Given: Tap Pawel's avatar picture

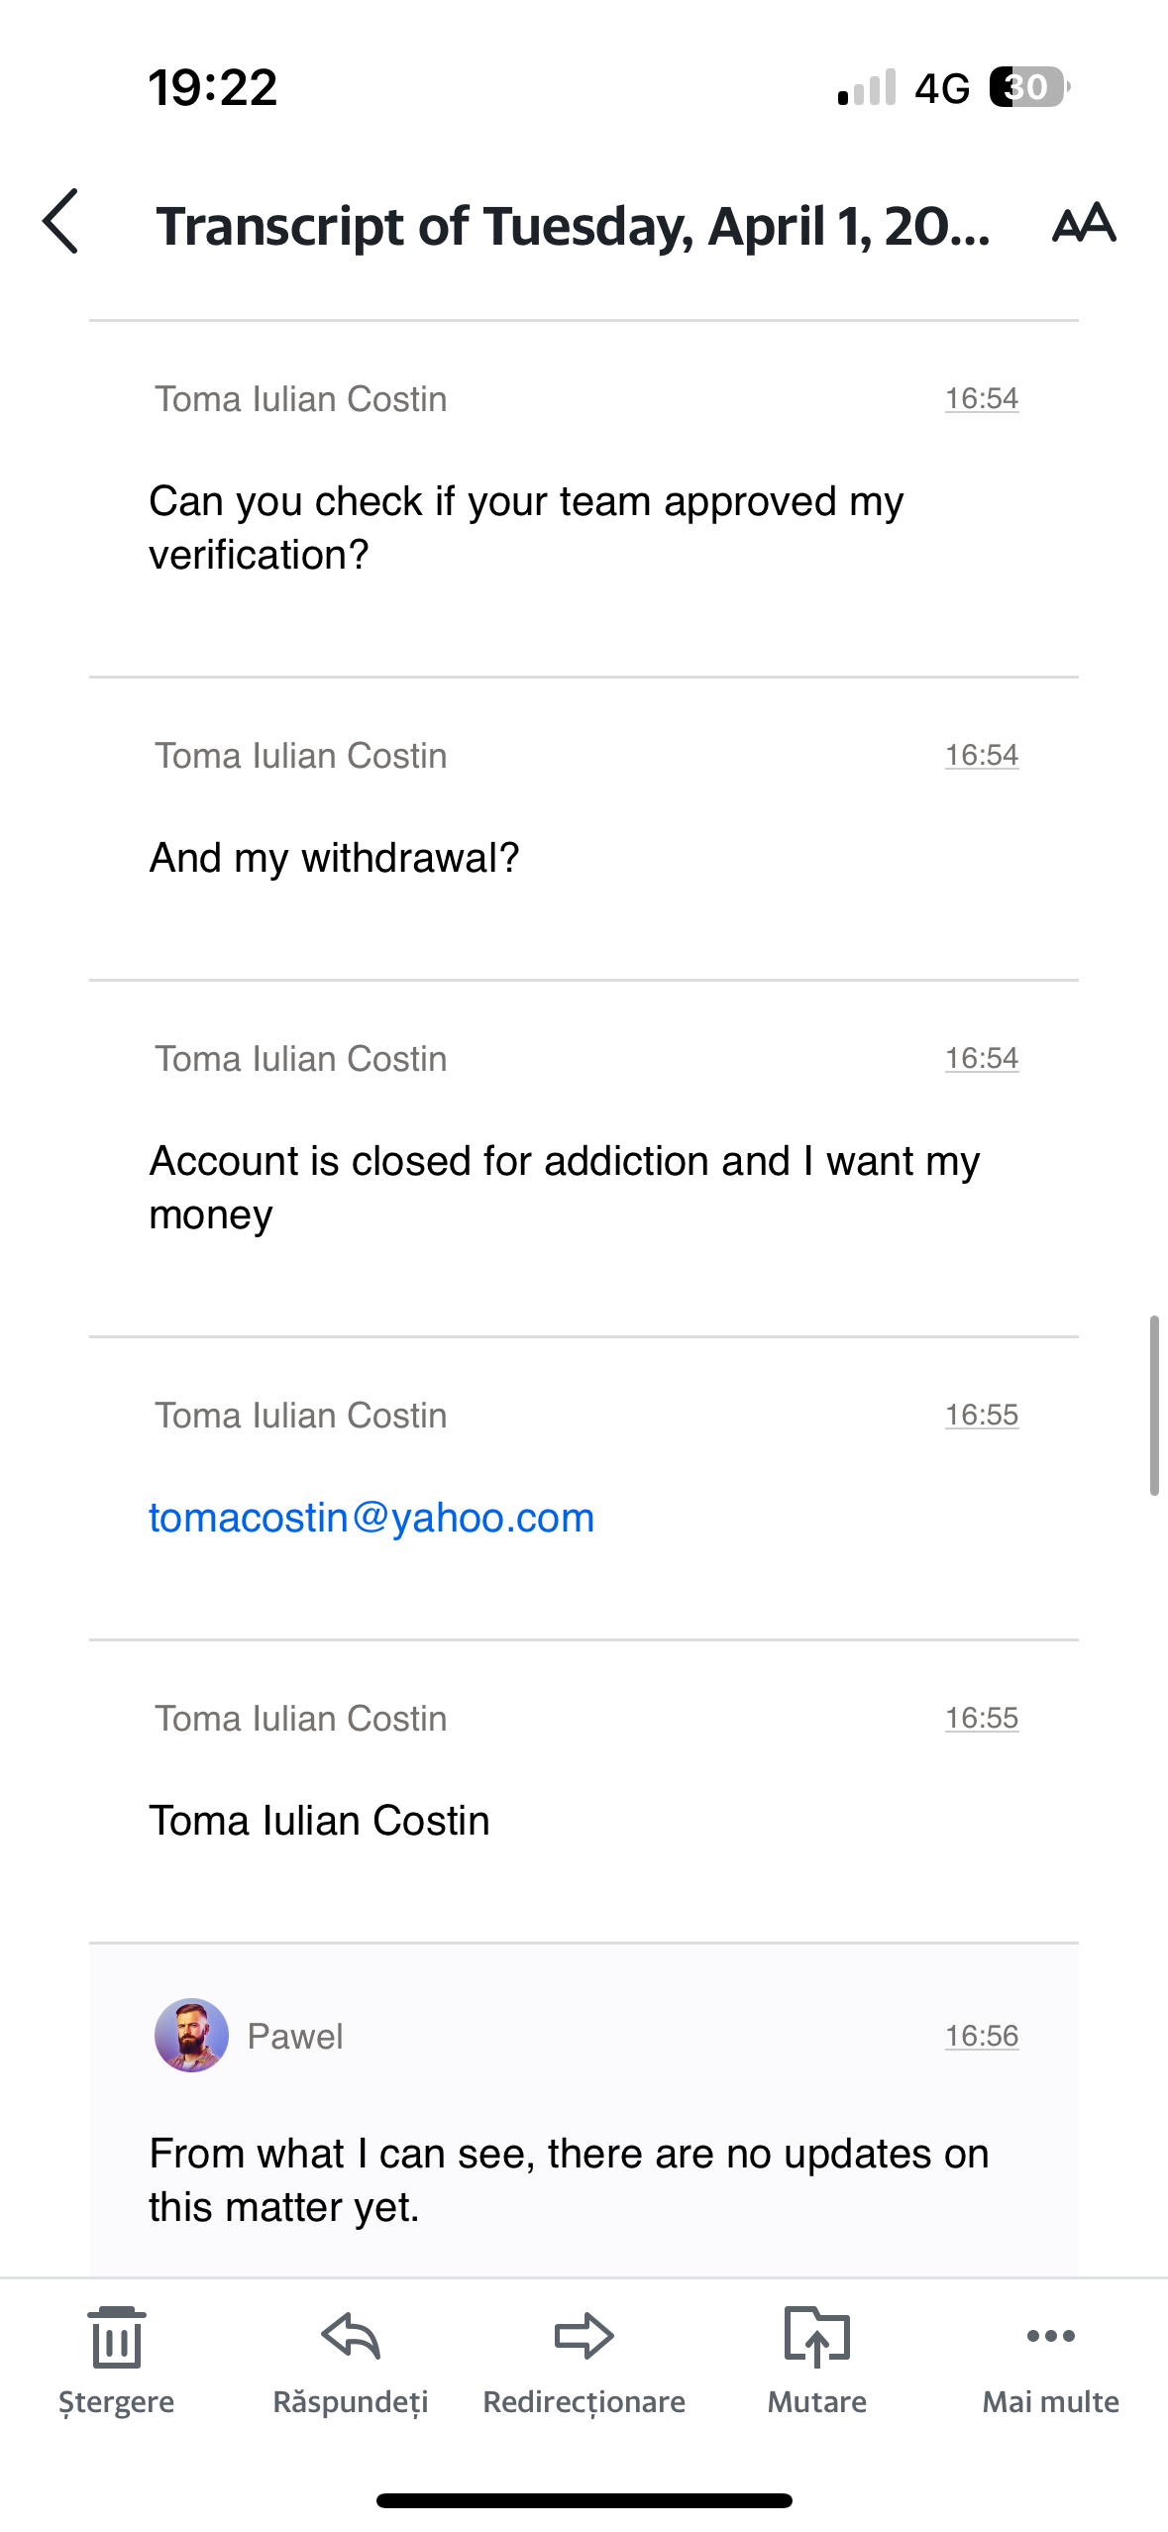Looking at the screenshot, I should click(x=191, y=2036).
